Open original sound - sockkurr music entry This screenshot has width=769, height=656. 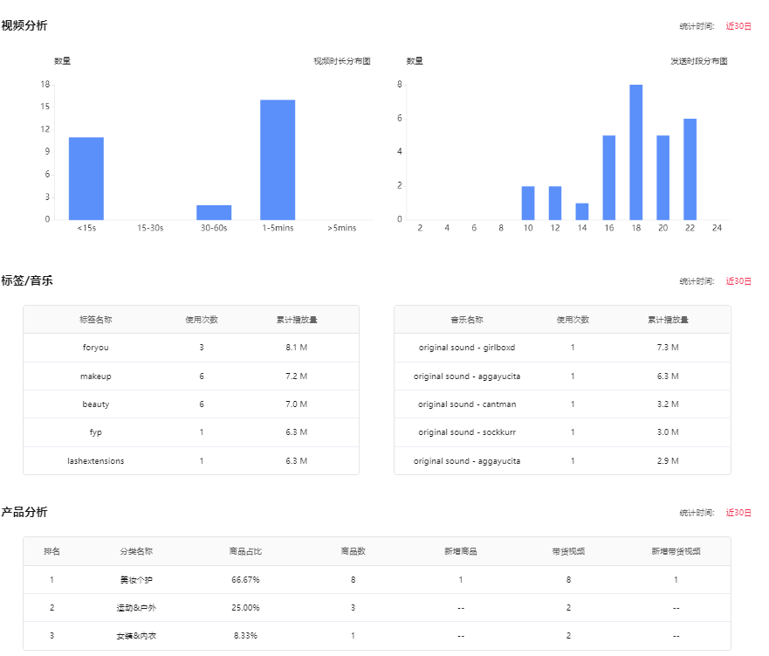467,432
